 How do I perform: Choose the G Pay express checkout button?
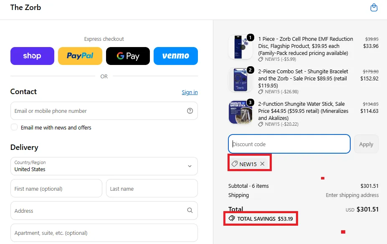click(128, 56)
